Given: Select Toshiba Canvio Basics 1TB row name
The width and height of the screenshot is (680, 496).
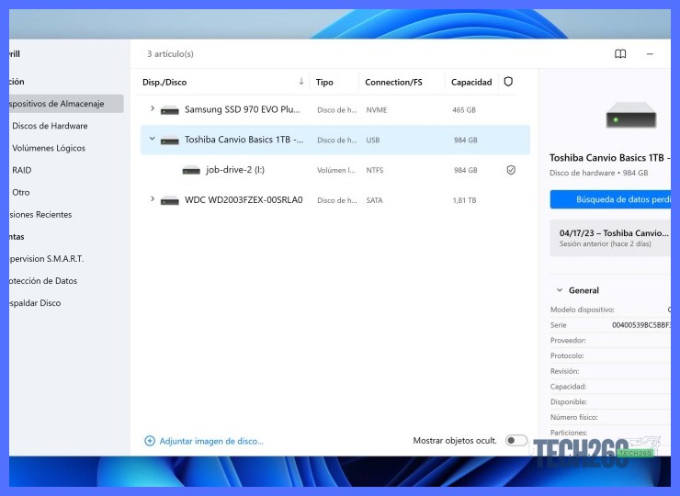Looking at the screenshot, I should point(244,140).
